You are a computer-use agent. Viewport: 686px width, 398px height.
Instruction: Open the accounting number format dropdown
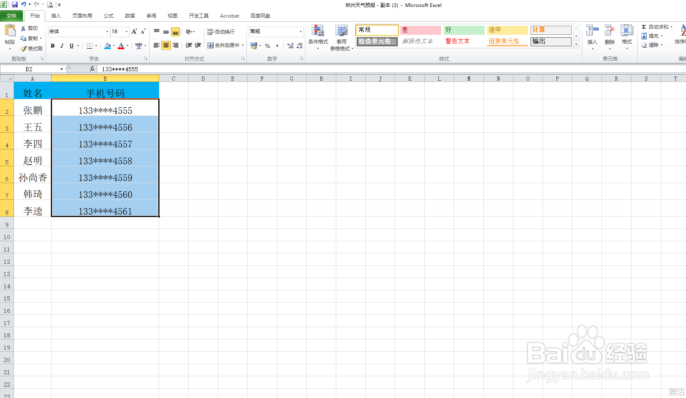coord(260,46)
